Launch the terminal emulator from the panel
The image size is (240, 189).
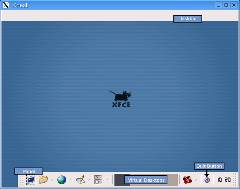31,180
